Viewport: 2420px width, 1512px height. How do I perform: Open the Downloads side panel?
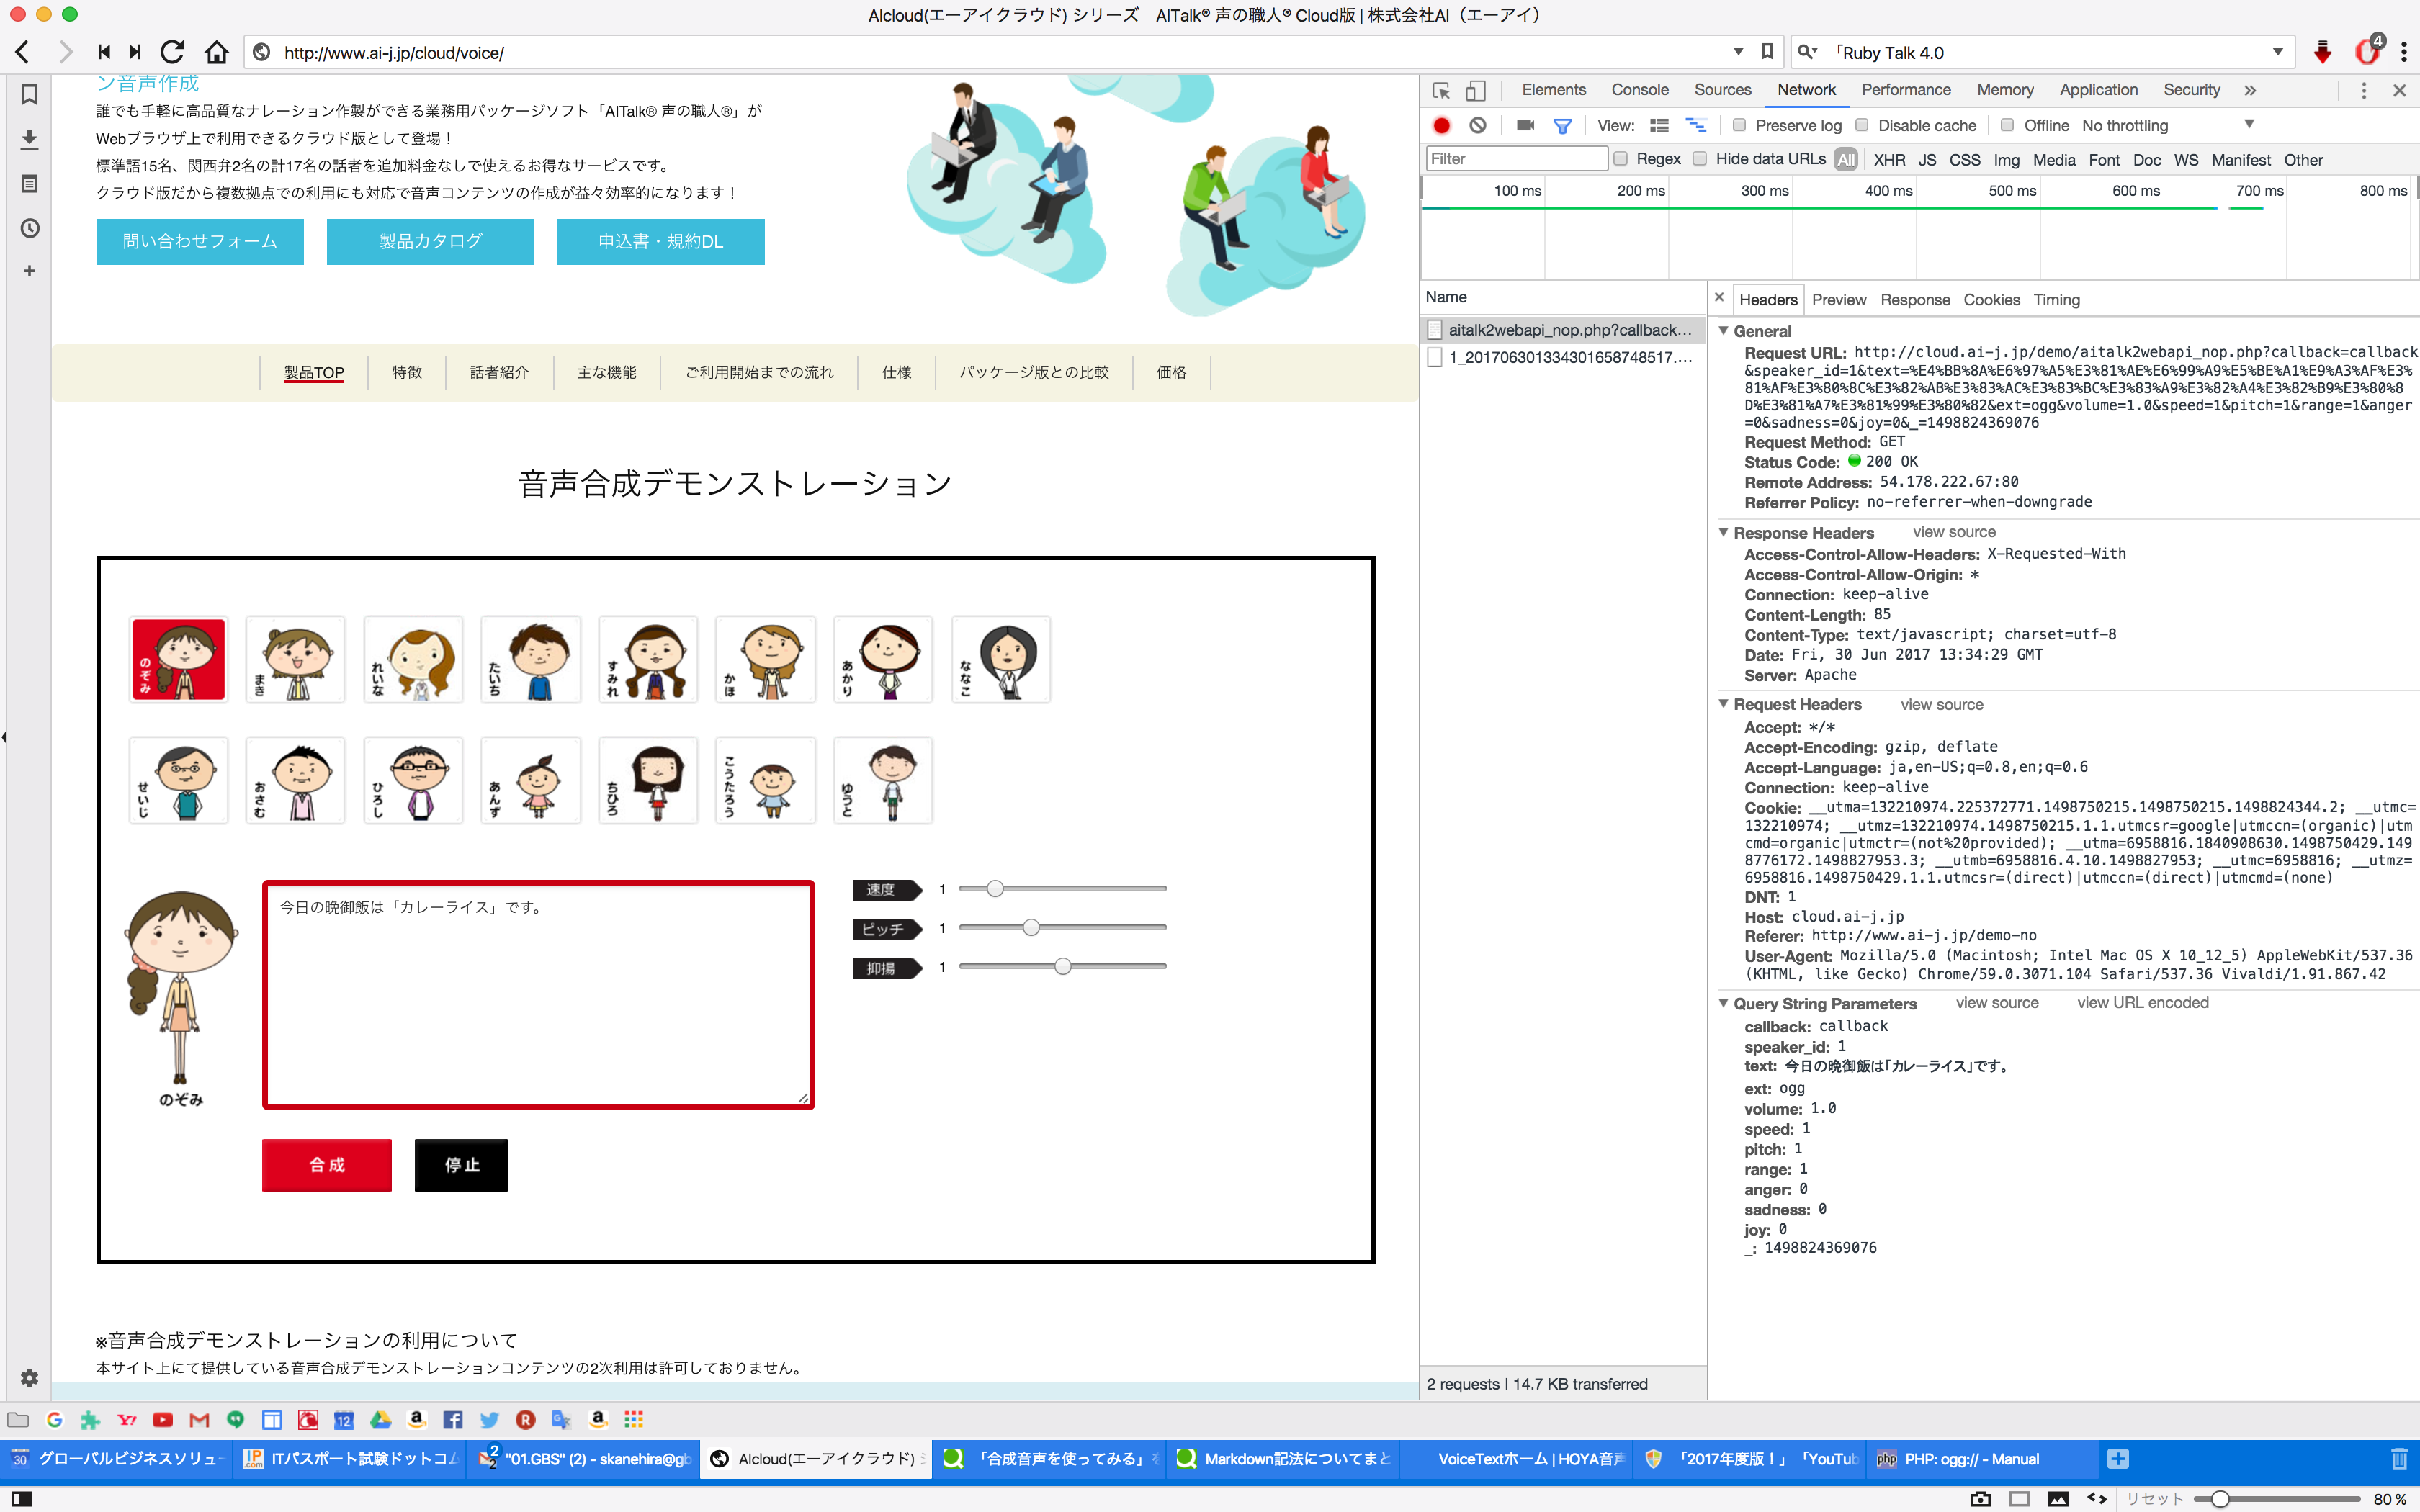coord(29,139)
